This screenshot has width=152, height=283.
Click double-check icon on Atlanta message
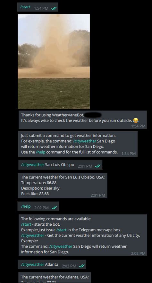click(82, 266)
